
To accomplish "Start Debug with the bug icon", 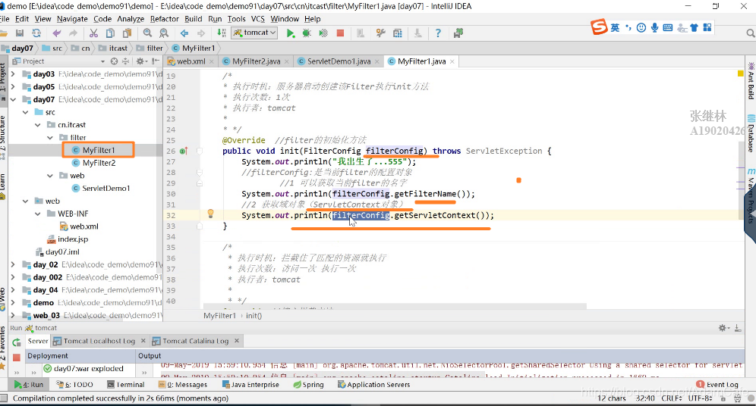I will click(307, 33).
